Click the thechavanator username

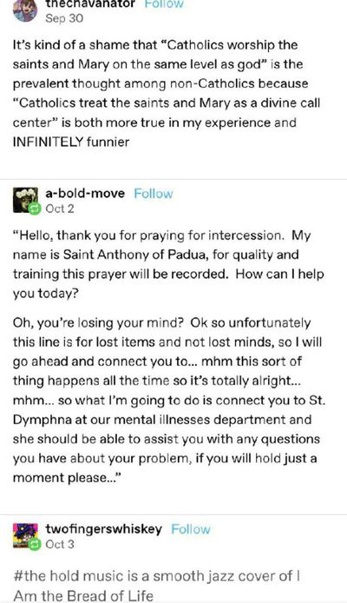pos(90,3)
